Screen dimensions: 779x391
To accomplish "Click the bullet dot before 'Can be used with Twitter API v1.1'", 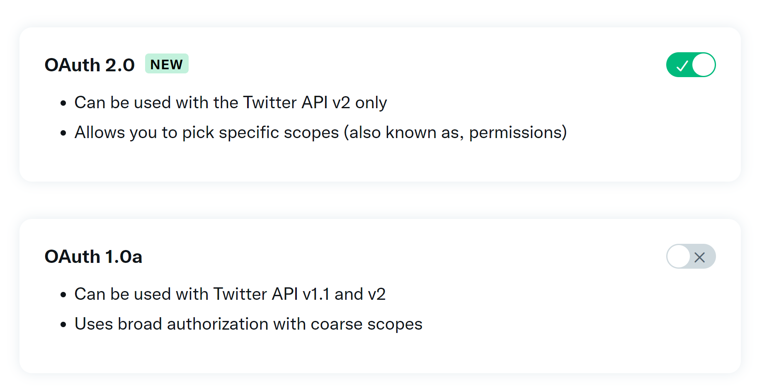I will coord(63,295).
